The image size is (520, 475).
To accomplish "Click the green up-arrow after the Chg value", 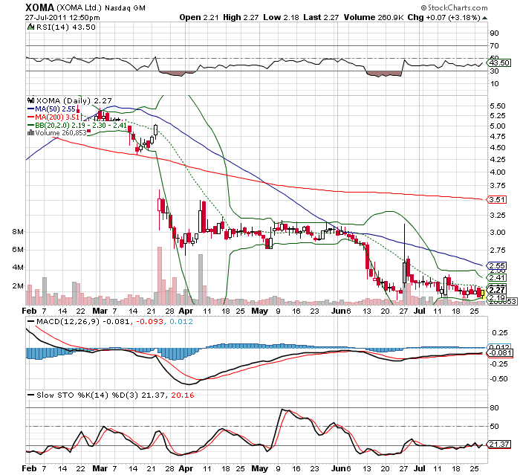I will [484, 18].
